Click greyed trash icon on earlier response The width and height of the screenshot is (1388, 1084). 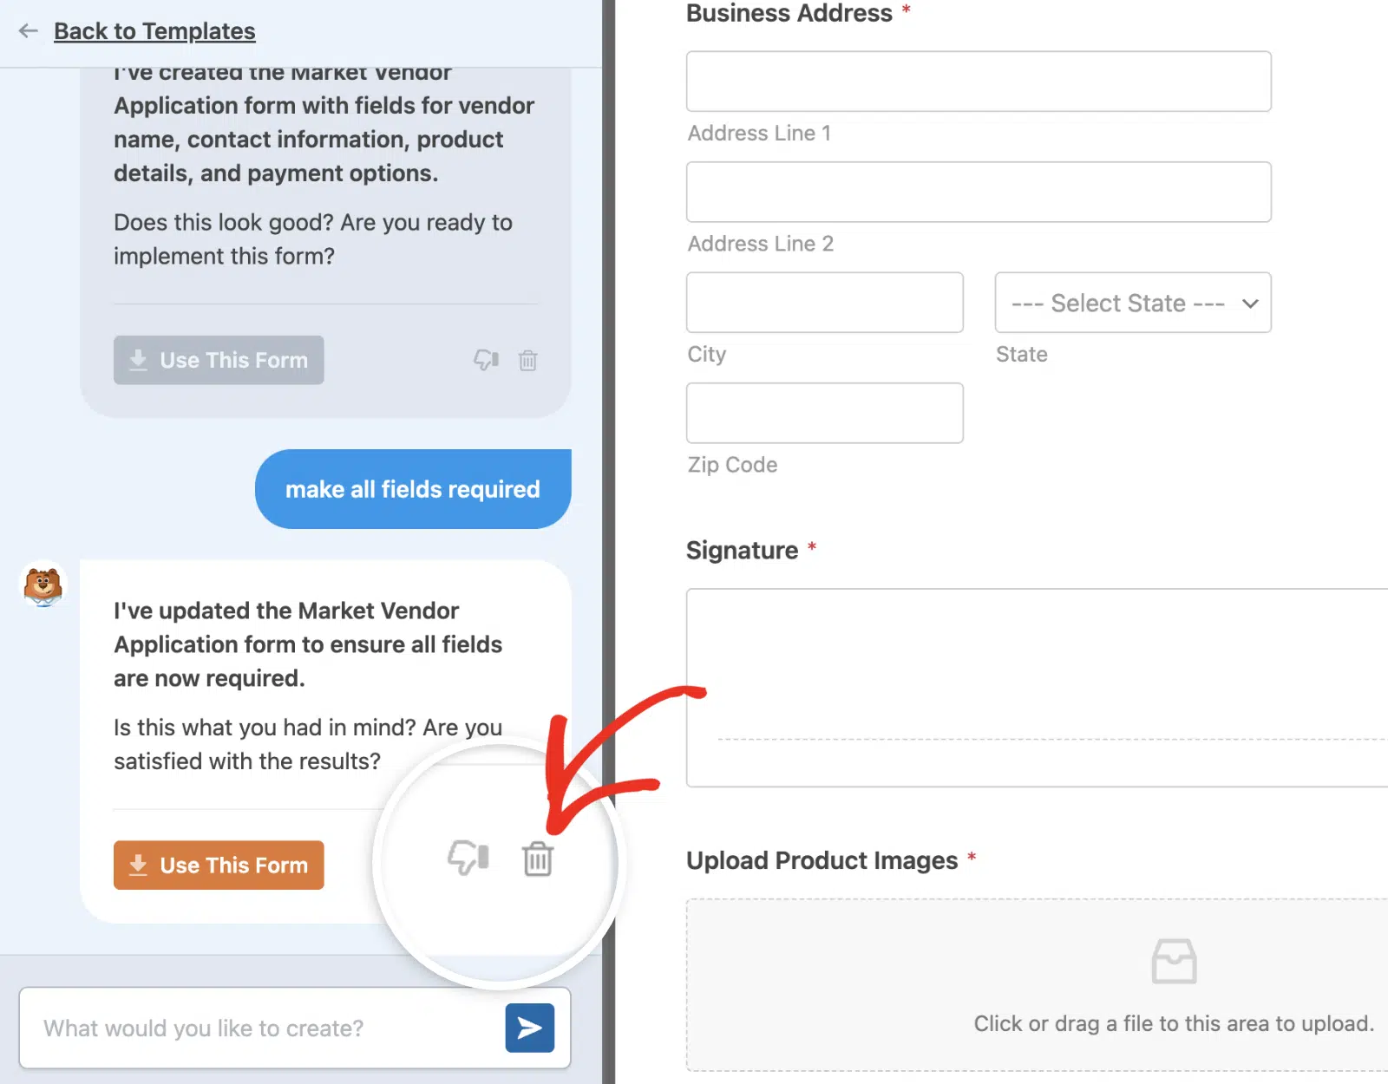click(x=527, y=360)
